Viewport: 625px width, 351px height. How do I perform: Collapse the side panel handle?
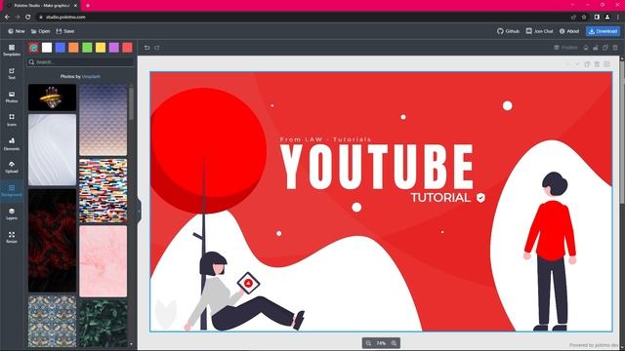click(x=139, y=211)
